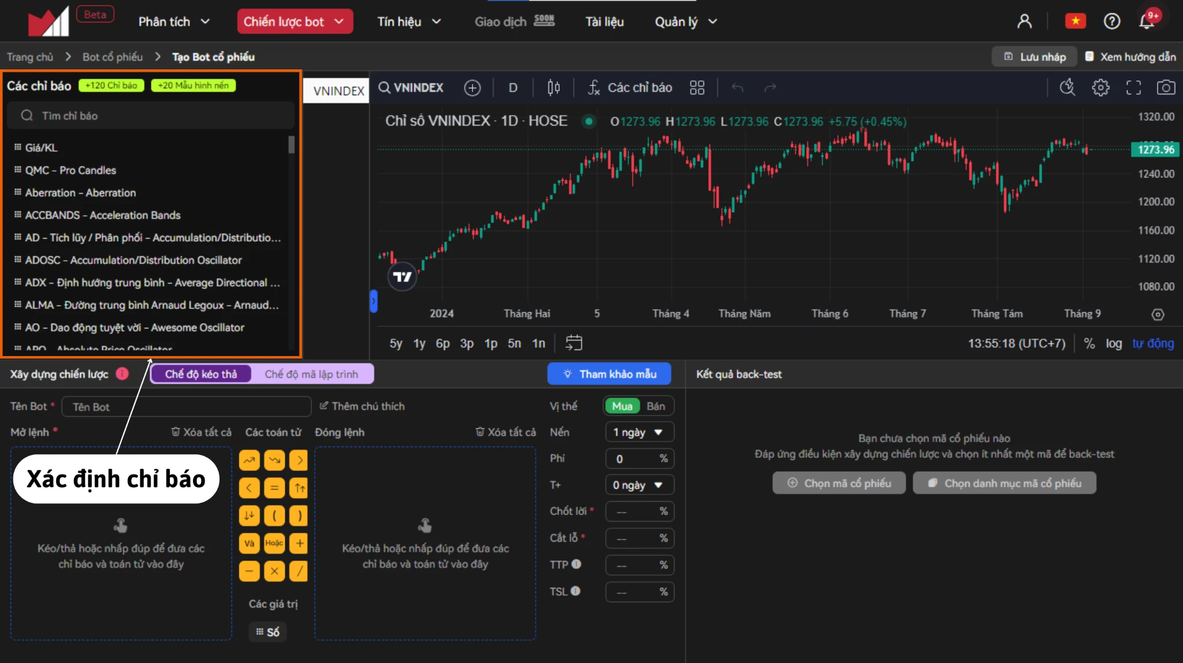Expand the Phân tích menu
The image size is (1183, 663).
coord(174,21)
